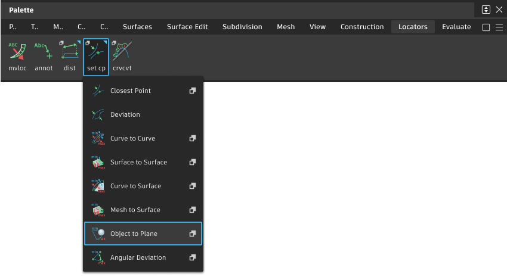Select the Construction tab

(362, 27)
